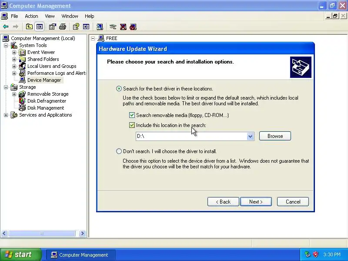Click the Print toolbar icon
This screenshot has width=348, height=261.
[63, 27]
